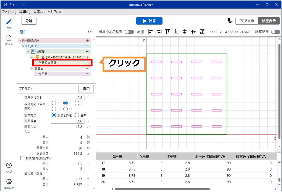
Task: Open 環境設定 gear icon
Action: 9,182
